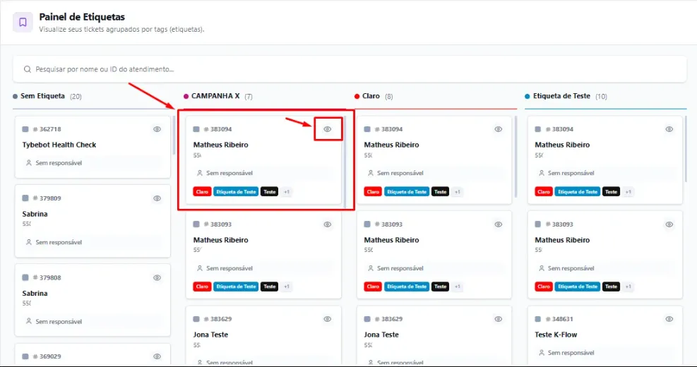View ticket 383093 in CAMPANHA X via eye icon

coord(328,224)
